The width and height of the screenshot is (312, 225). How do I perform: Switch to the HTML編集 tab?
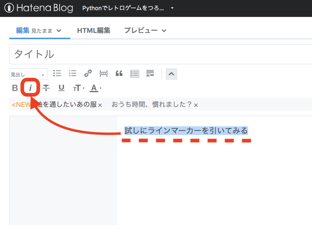click(x=94, y=30)
